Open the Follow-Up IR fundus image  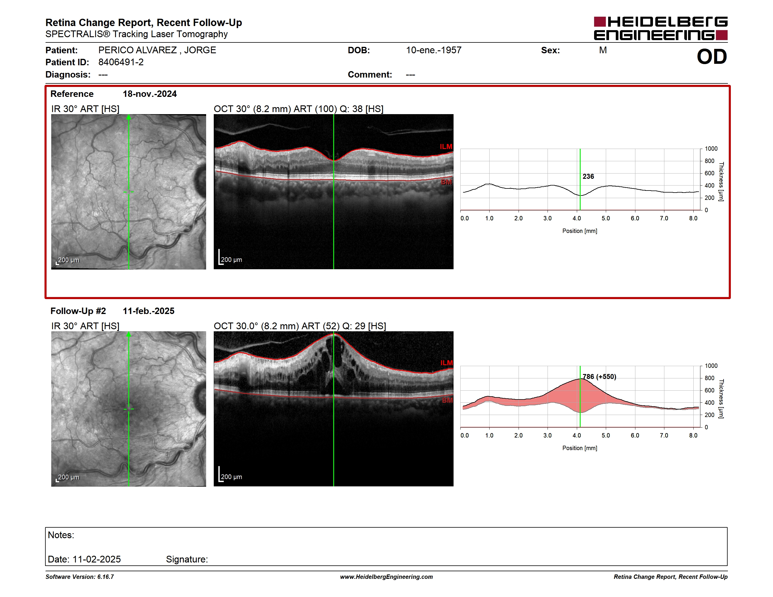[x=129, y=409]
